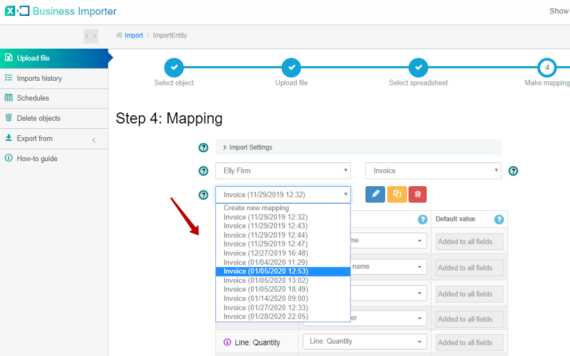Select highlighted Invoice (01/05/2020 12:53) option

(x=283, y=271)
